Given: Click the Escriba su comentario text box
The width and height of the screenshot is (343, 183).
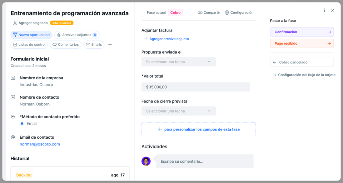Looking at the screenshot, I should [x=205, y=162].
